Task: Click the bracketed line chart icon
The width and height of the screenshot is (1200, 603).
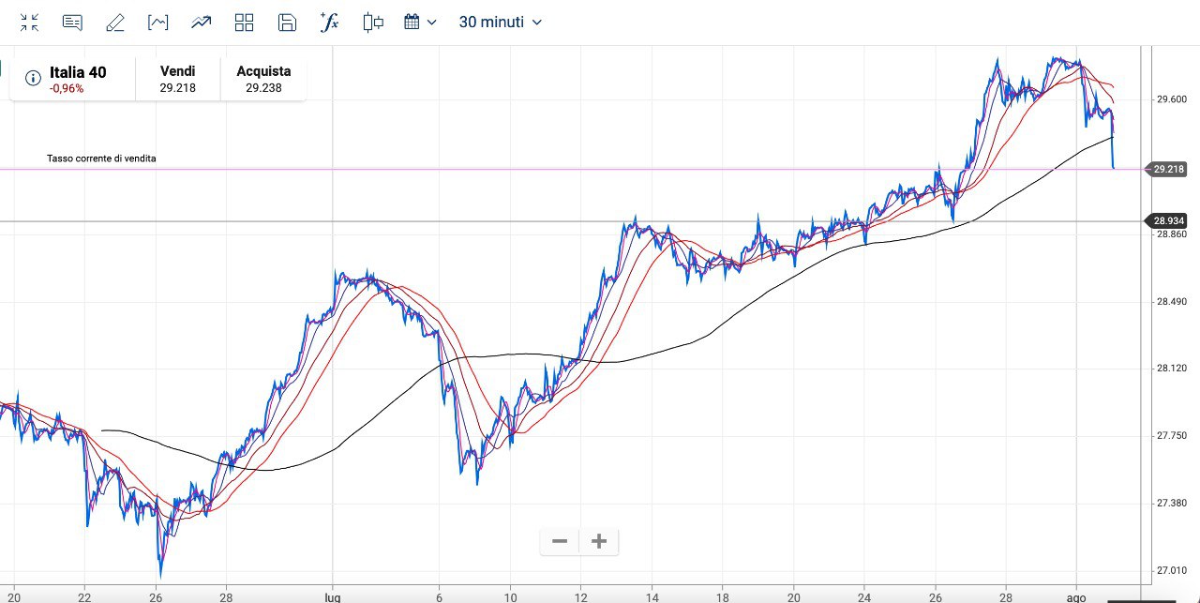Action: [157, 23]
